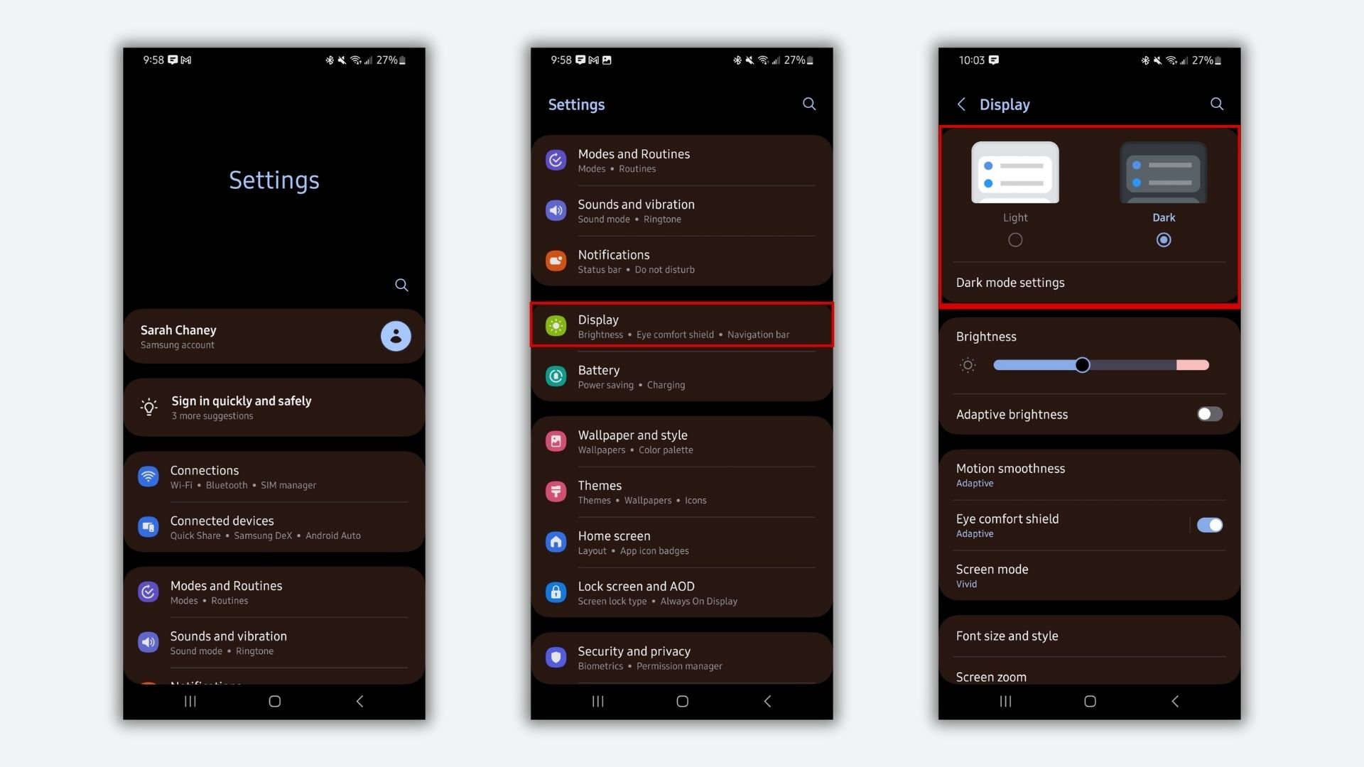1364x767 pixels.
Task: Tap the Display settings icon
Action: pos(555,326)
